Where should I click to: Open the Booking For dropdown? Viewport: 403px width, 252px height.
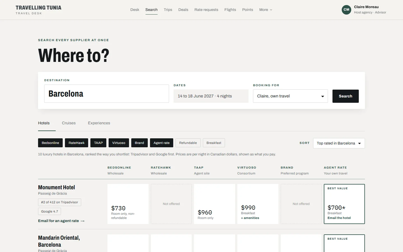point(290,96)
